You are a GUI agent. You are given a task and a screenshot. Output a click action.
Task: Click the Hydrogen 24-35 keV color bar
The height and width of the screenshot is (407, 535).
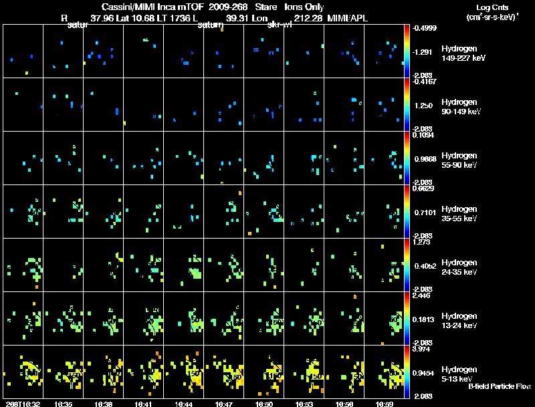coord(407,265)
